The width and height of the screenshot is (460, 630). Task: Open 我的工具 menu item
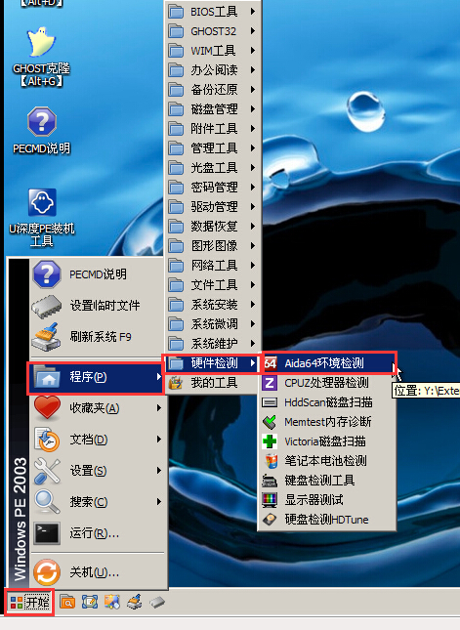(213, 383)
